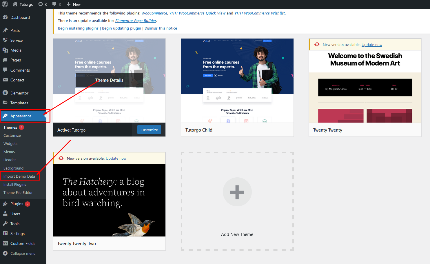Image resolution: width=430 pixels, height=264 pixels.
Task: Select Import Demo Data submenu
Action: point(19,176)
